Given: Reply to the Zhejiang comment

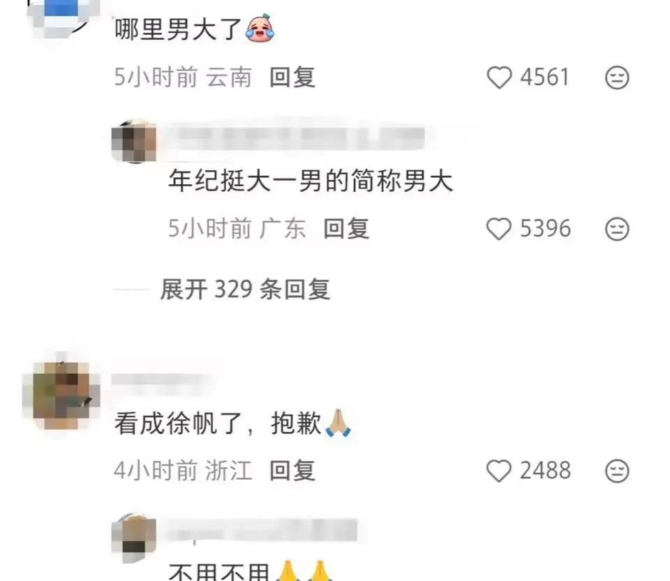Looking at the screenshot, I should coord(292,471).
